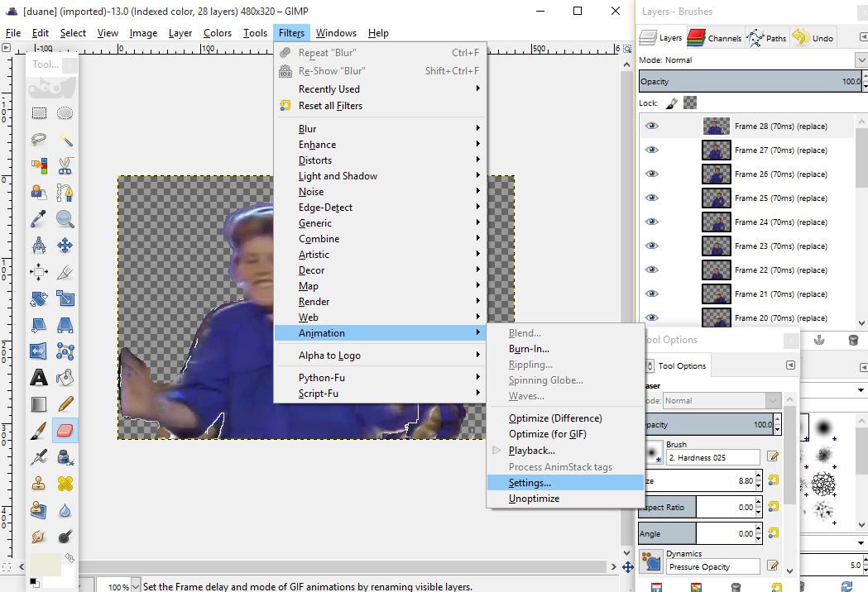The width and height of the screenshot is (868, 592).
Task: Switch to the Undo tab
Action: [x=813, y=38]
